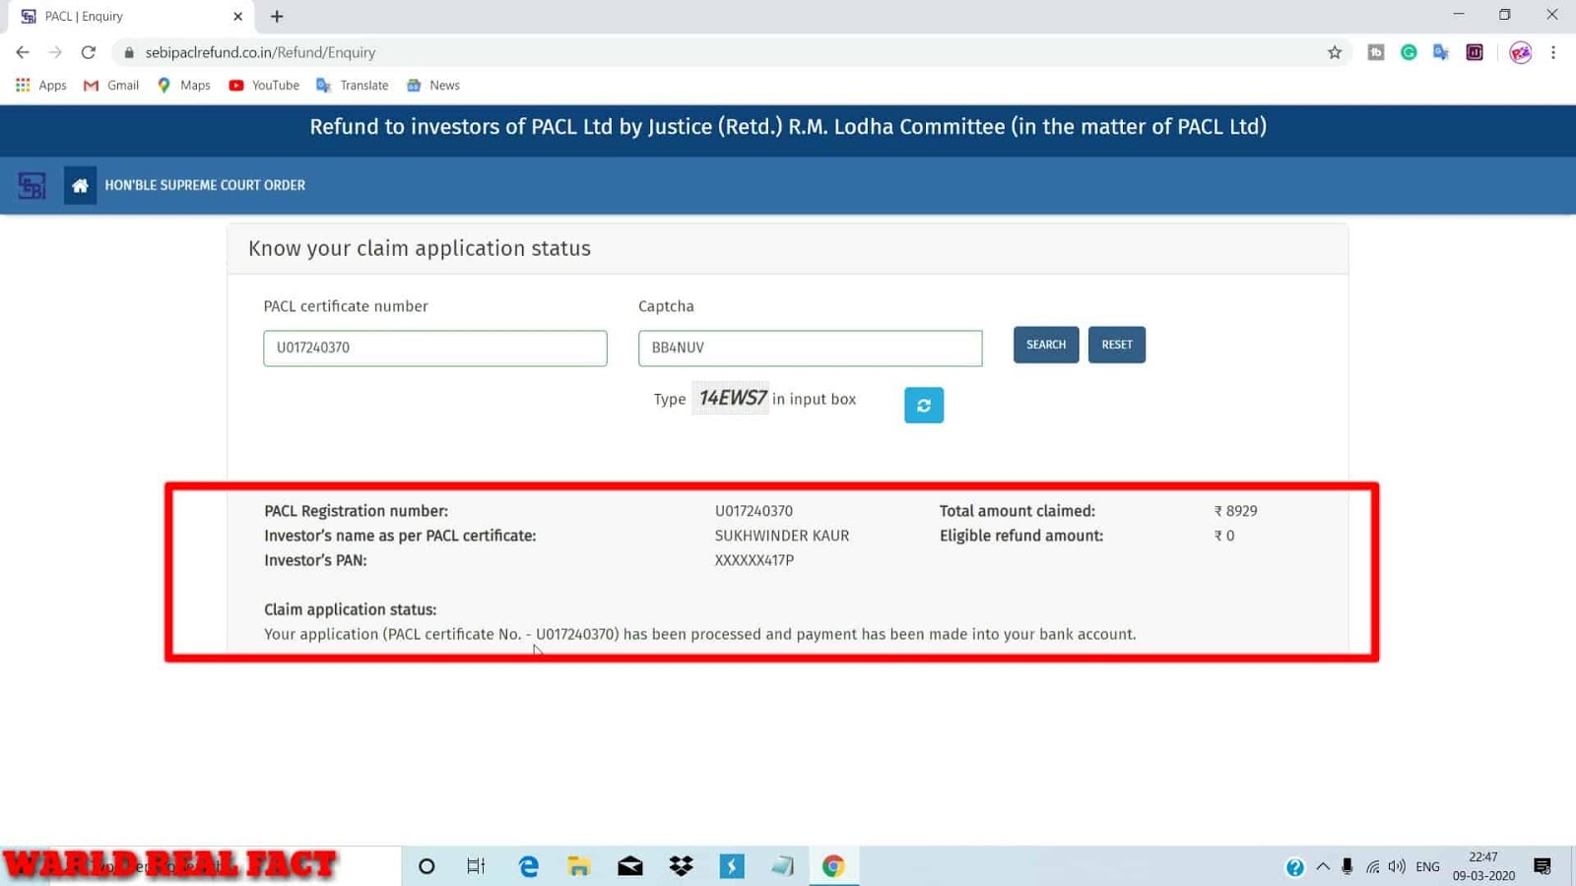This screenshot has width=1576, height=886.
Task: Toggle the network status icon in tray
Action: click(x=1372, y=866)
